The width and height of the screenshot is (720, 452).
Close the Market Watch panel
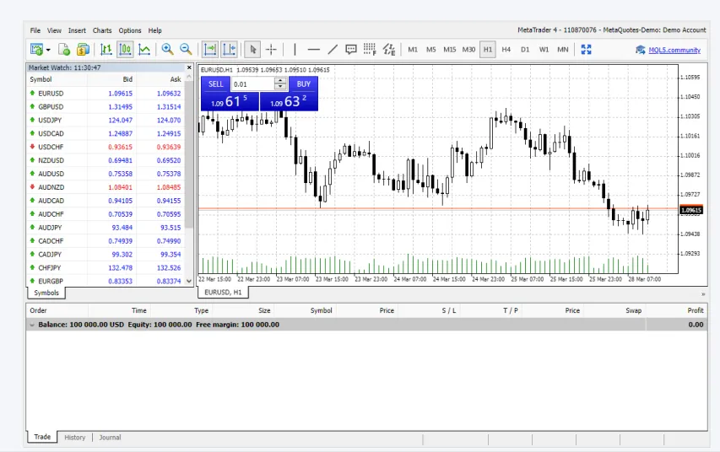189,67
